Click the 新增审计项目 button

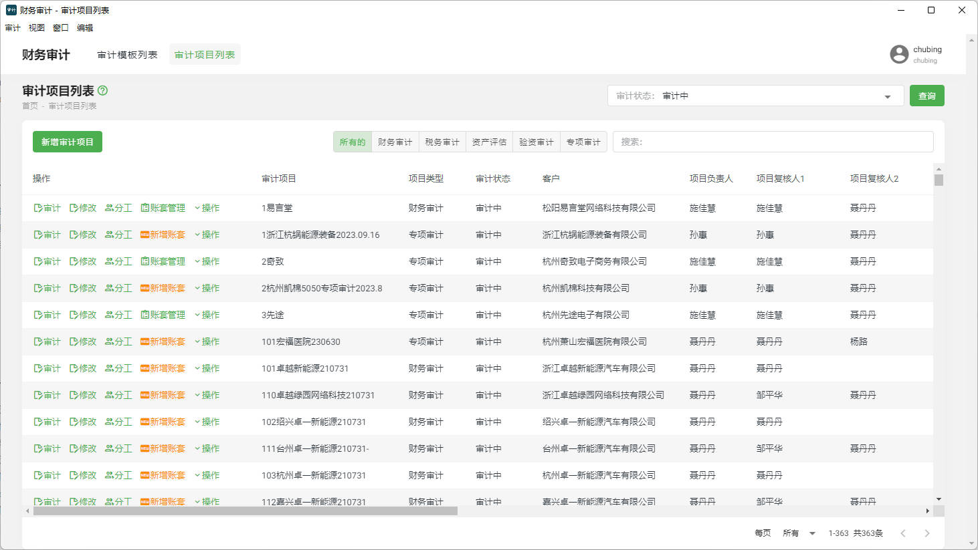click(68, 142)
